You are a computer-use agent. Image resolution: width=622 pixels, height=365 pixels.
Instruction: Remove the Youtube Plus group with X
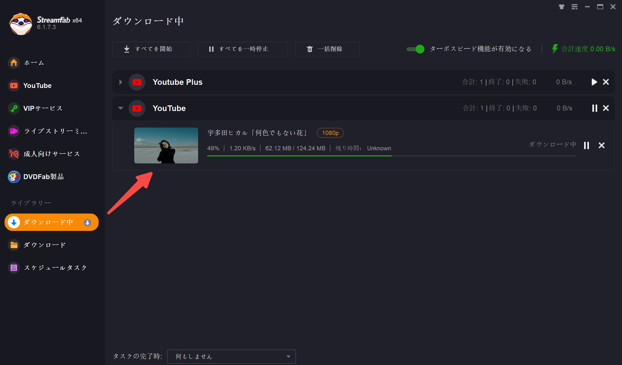point(606,82)
